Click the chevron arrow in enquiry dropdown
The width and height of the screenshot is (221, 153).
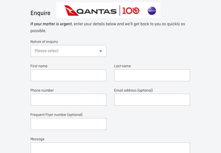tap(101, 51)
